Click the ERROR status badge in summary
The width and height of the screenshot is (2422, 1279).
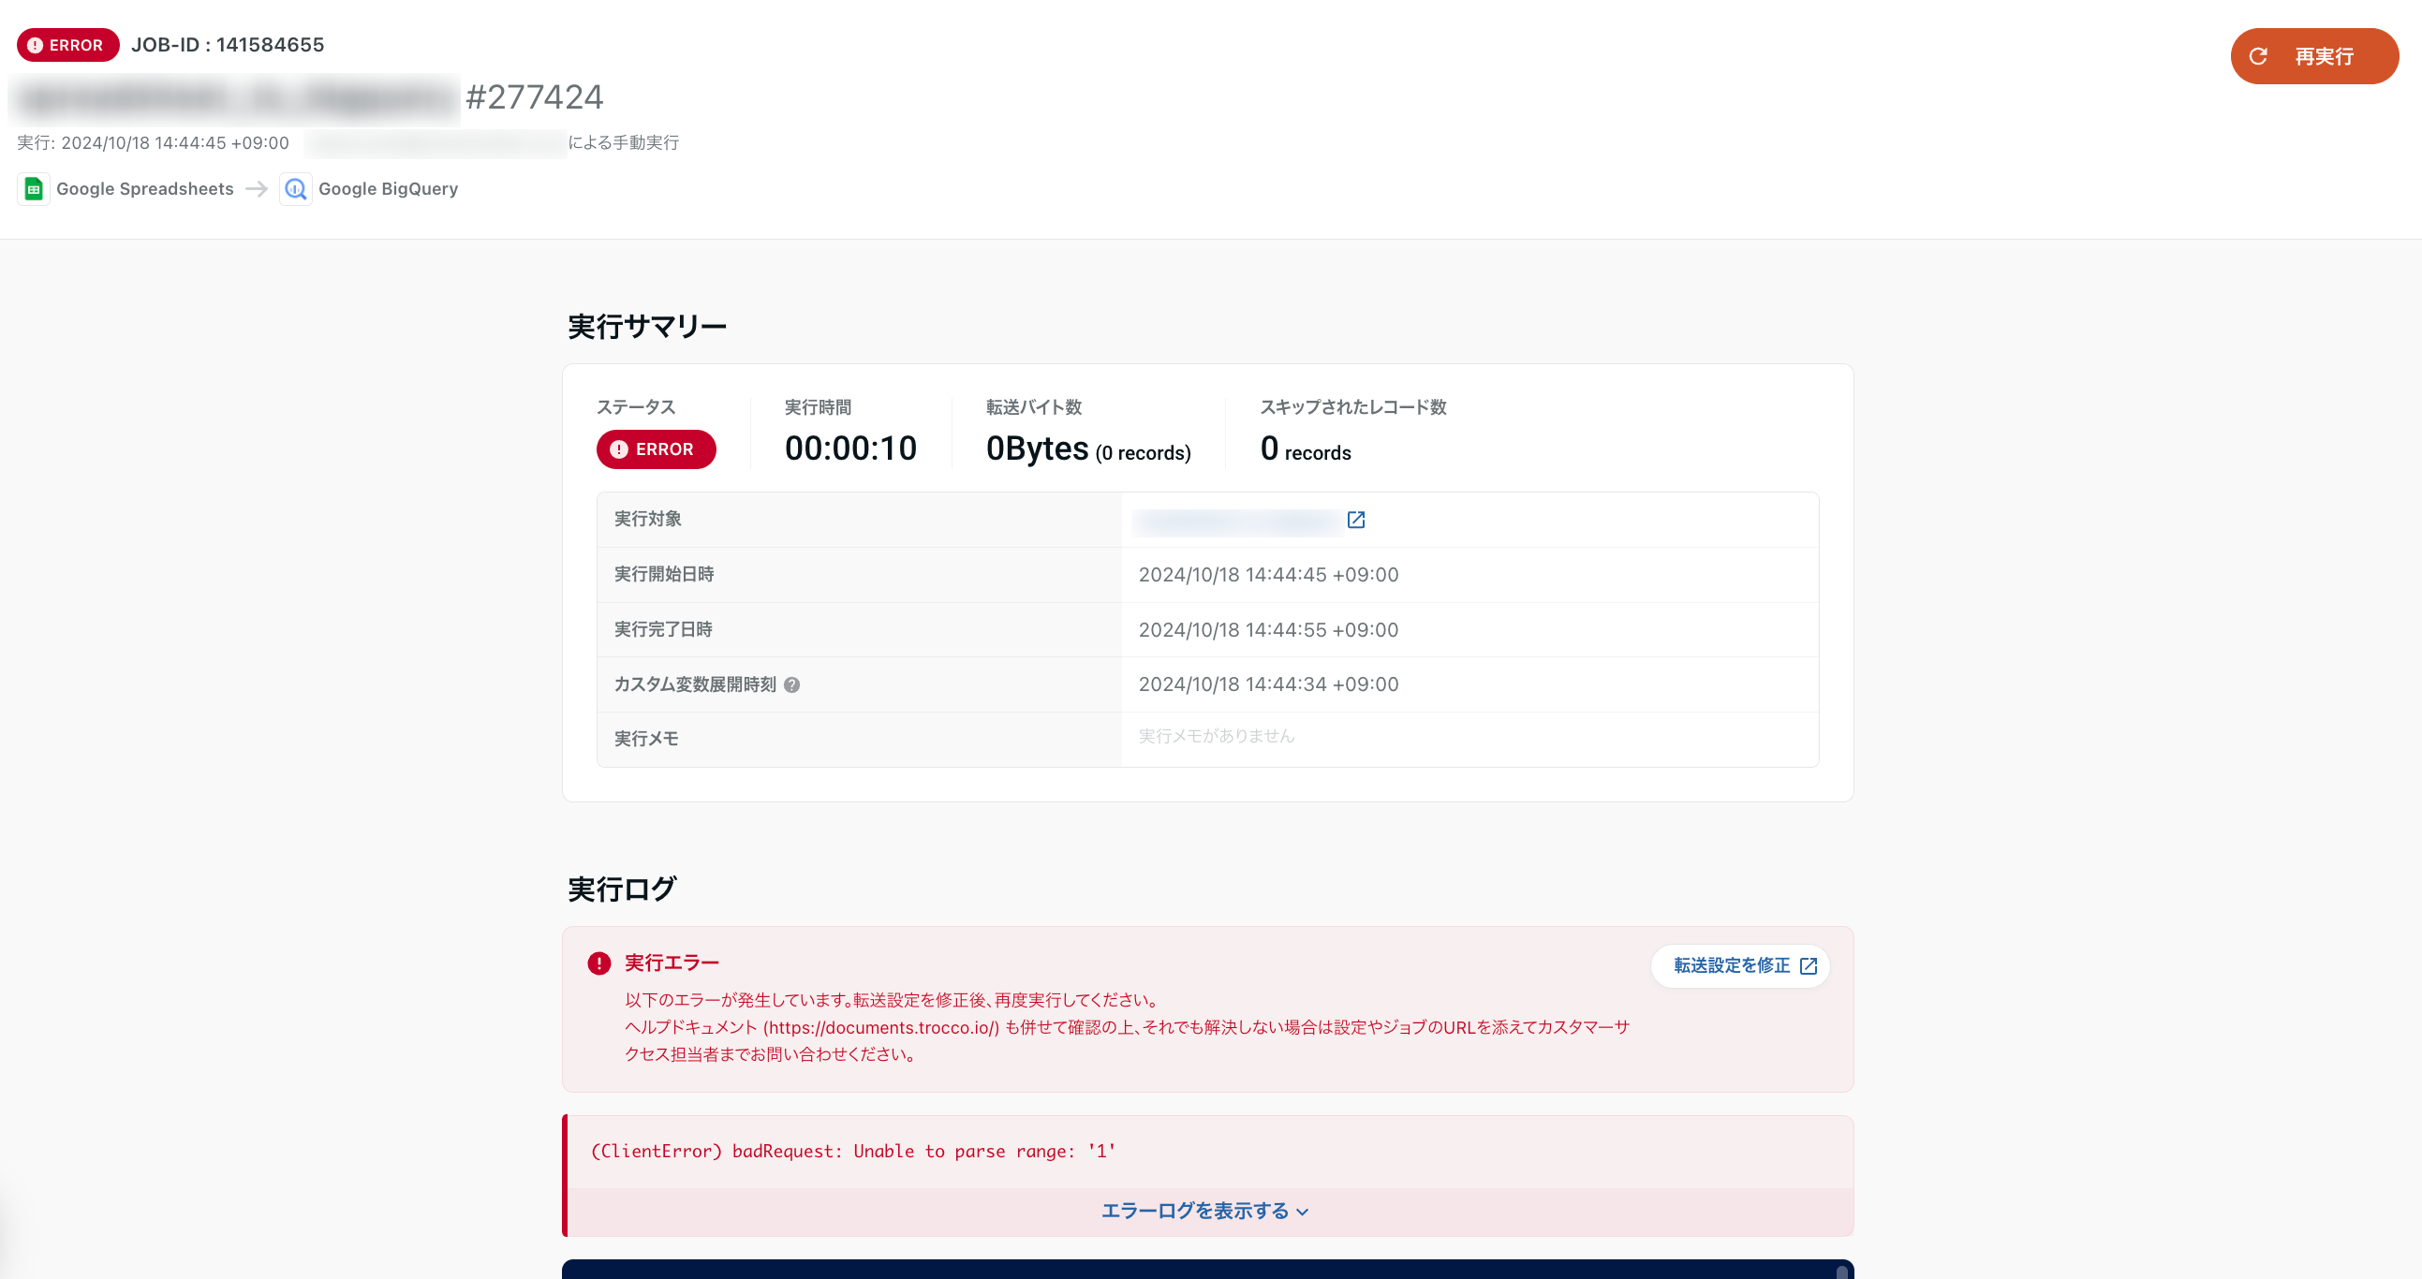pos(656,449)
